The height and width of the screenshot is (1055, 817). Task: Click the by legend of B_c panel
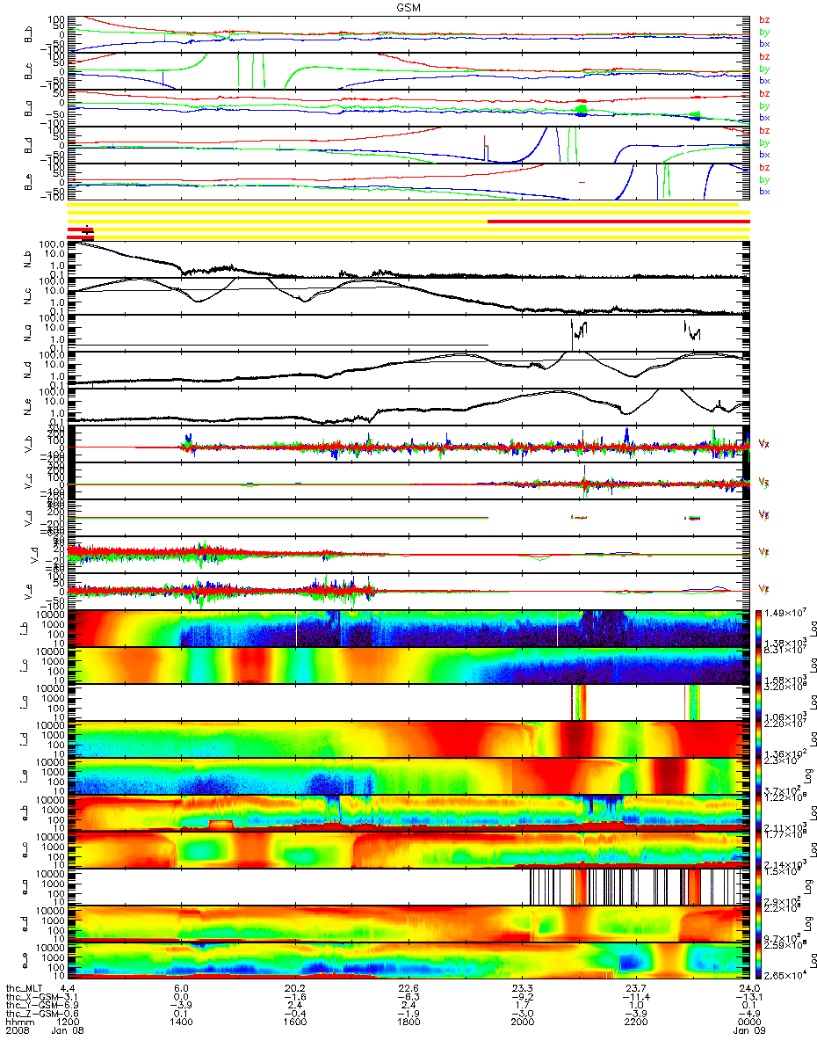(x=764, y=68)
